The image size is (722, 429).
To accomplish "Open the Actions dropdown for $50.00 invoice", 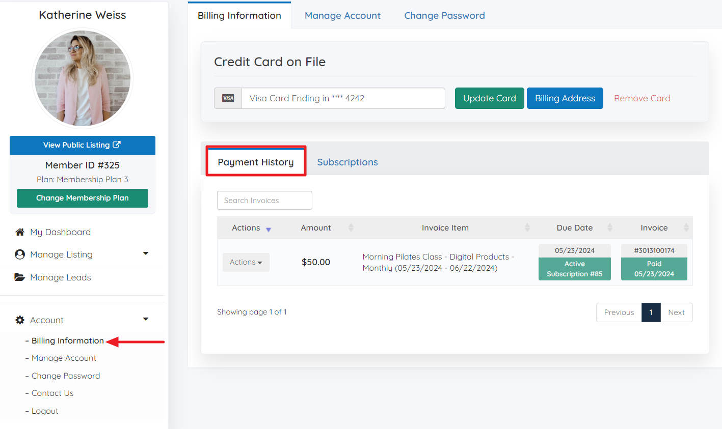I will (246, 262).
